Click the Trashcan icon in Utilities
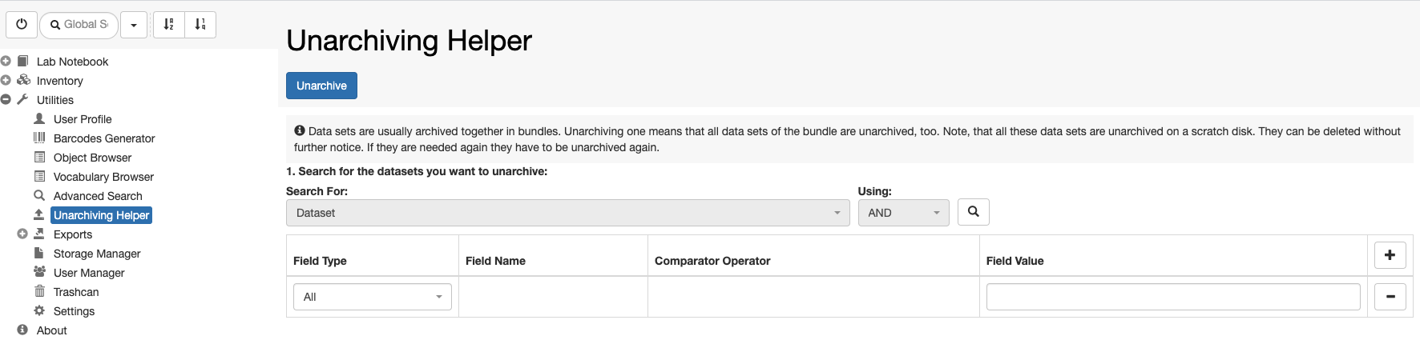1420x356 pixels. [x=39, y=292]
